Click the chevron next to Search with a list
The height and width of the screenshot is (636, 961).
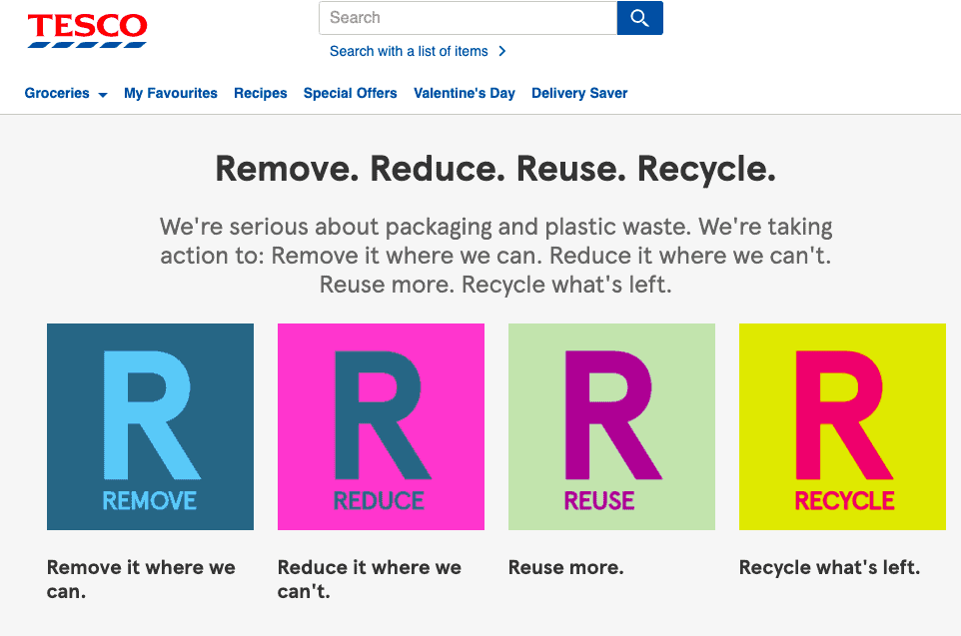(501, 51)
